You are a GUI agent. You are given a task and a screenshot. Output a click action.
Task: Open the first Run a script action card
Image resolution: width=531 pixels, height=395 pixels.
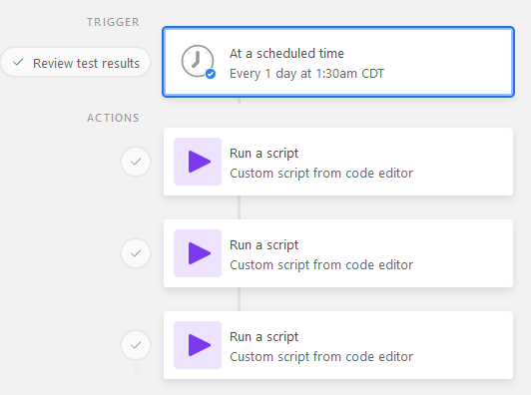point(338,162)
